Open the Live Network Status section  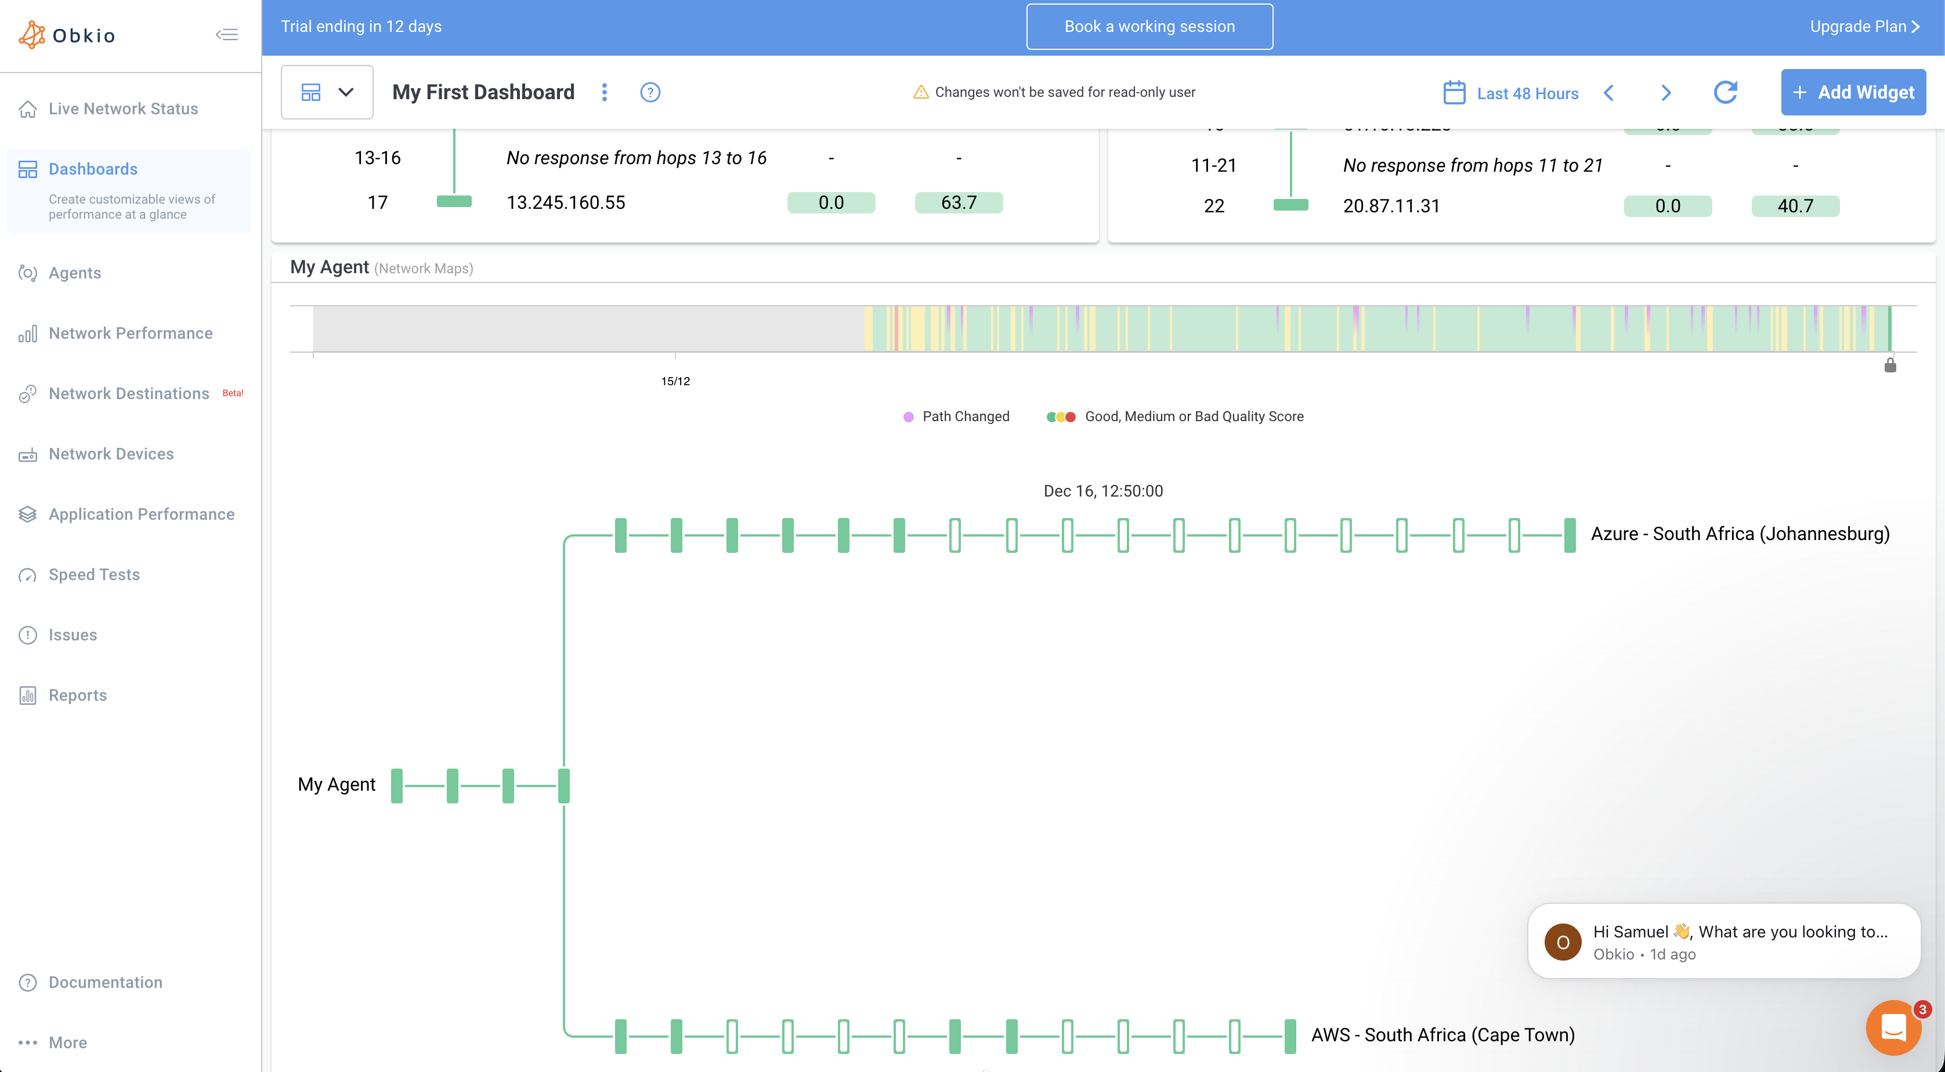point(122,108)
